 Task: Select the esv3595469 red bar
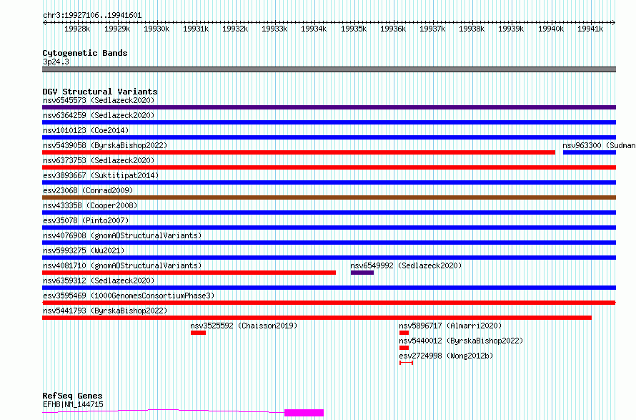click(329, 303)
